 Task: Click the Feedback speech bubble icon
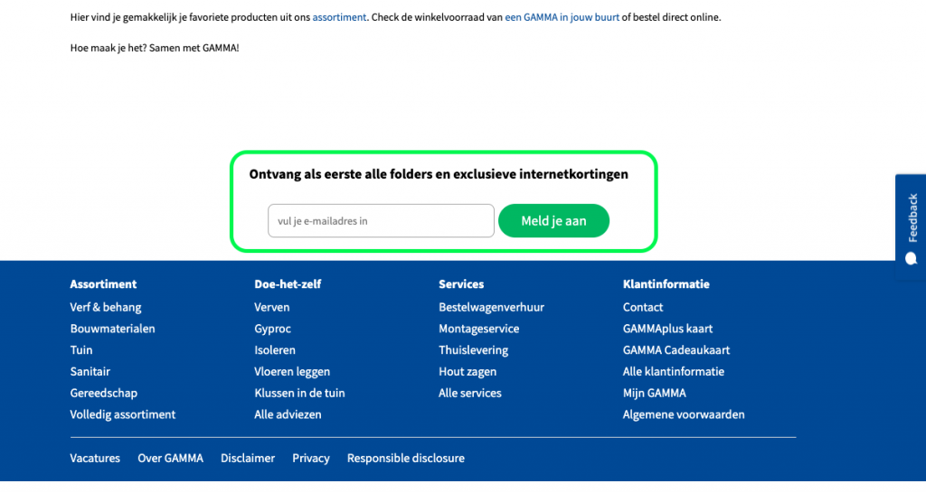coord(912,259)
